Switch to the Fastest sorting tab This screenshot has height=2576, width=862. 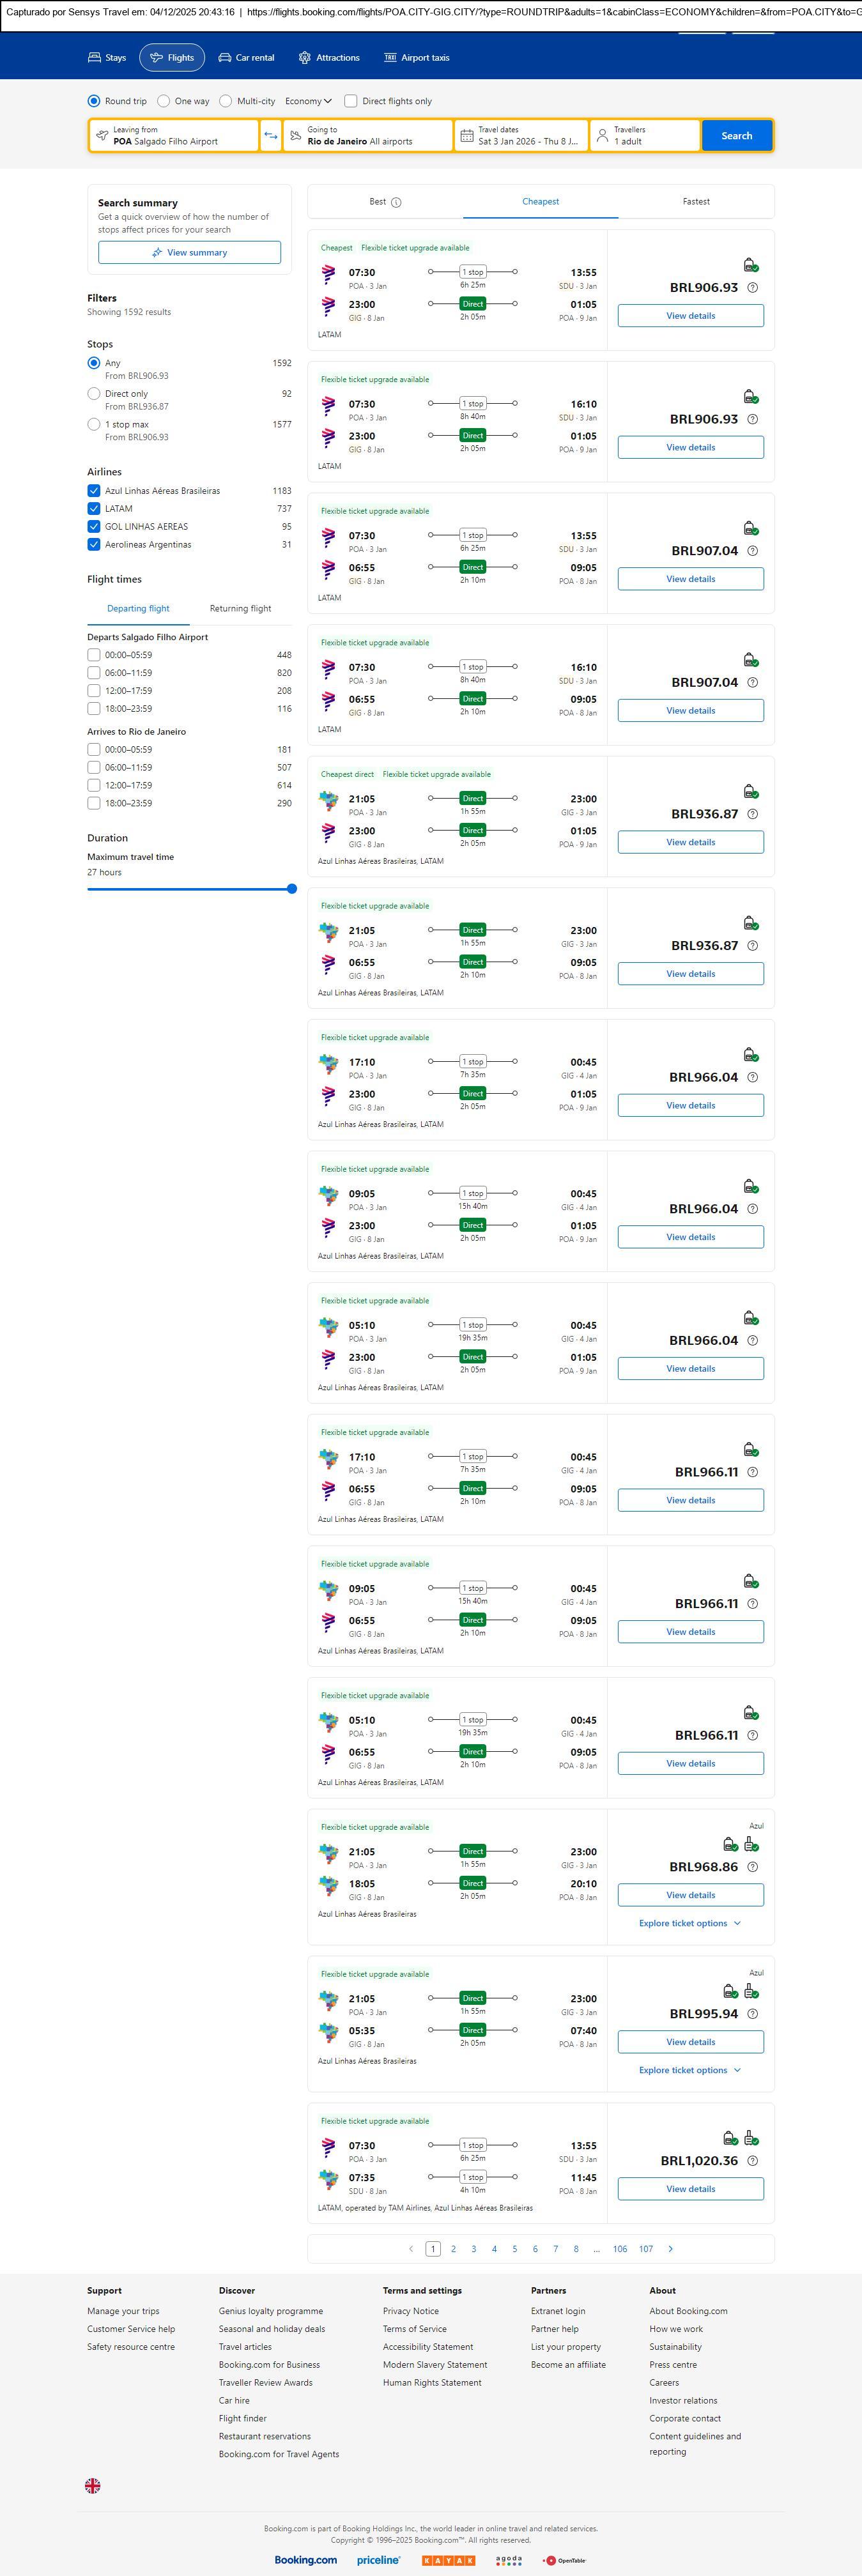[x=696, y=202]
